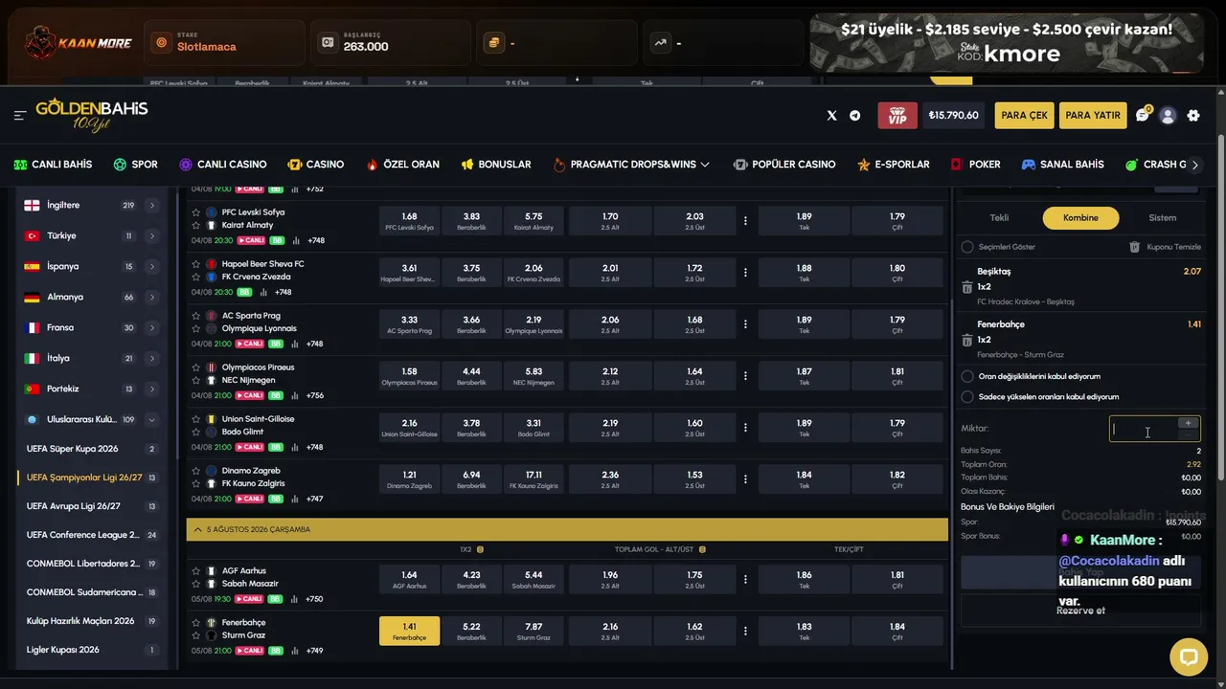Open the chat messages icon

[x=1142, y=116]
